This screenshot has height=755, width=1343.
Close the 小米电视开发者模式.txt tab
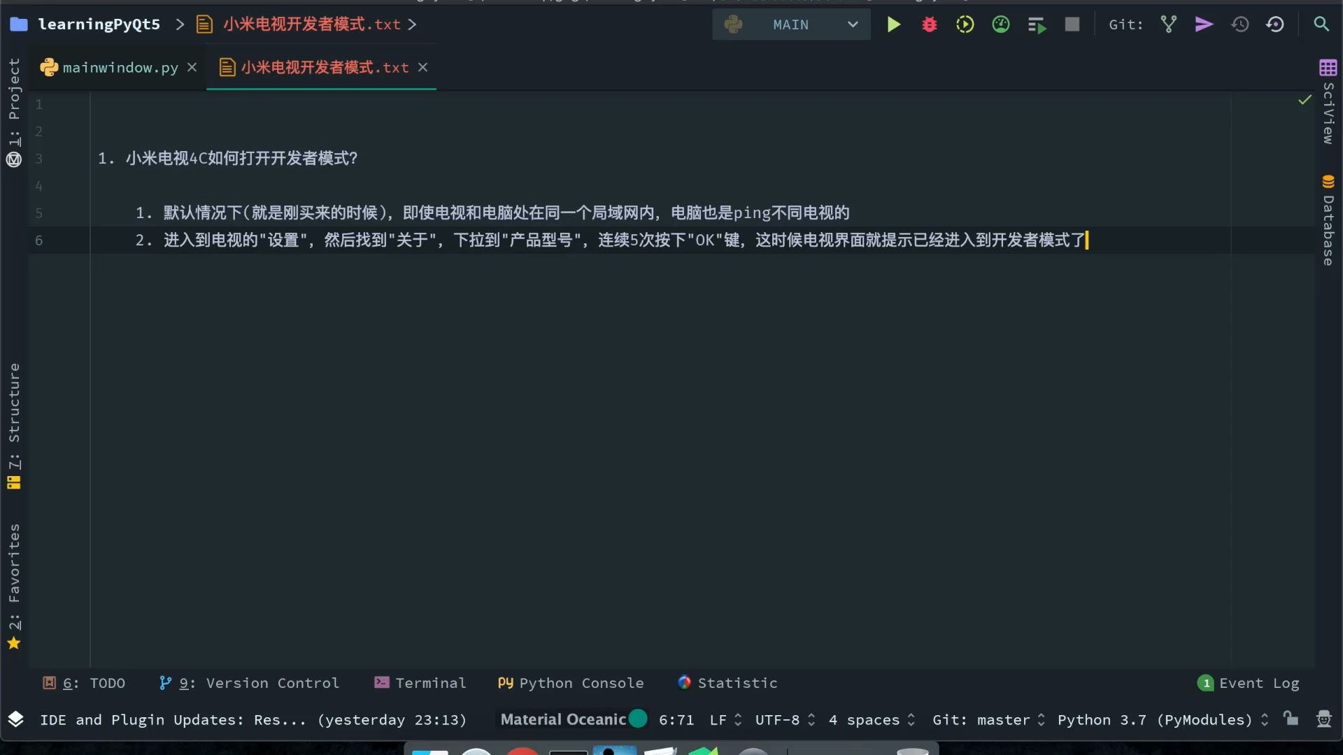click(422, 67)
